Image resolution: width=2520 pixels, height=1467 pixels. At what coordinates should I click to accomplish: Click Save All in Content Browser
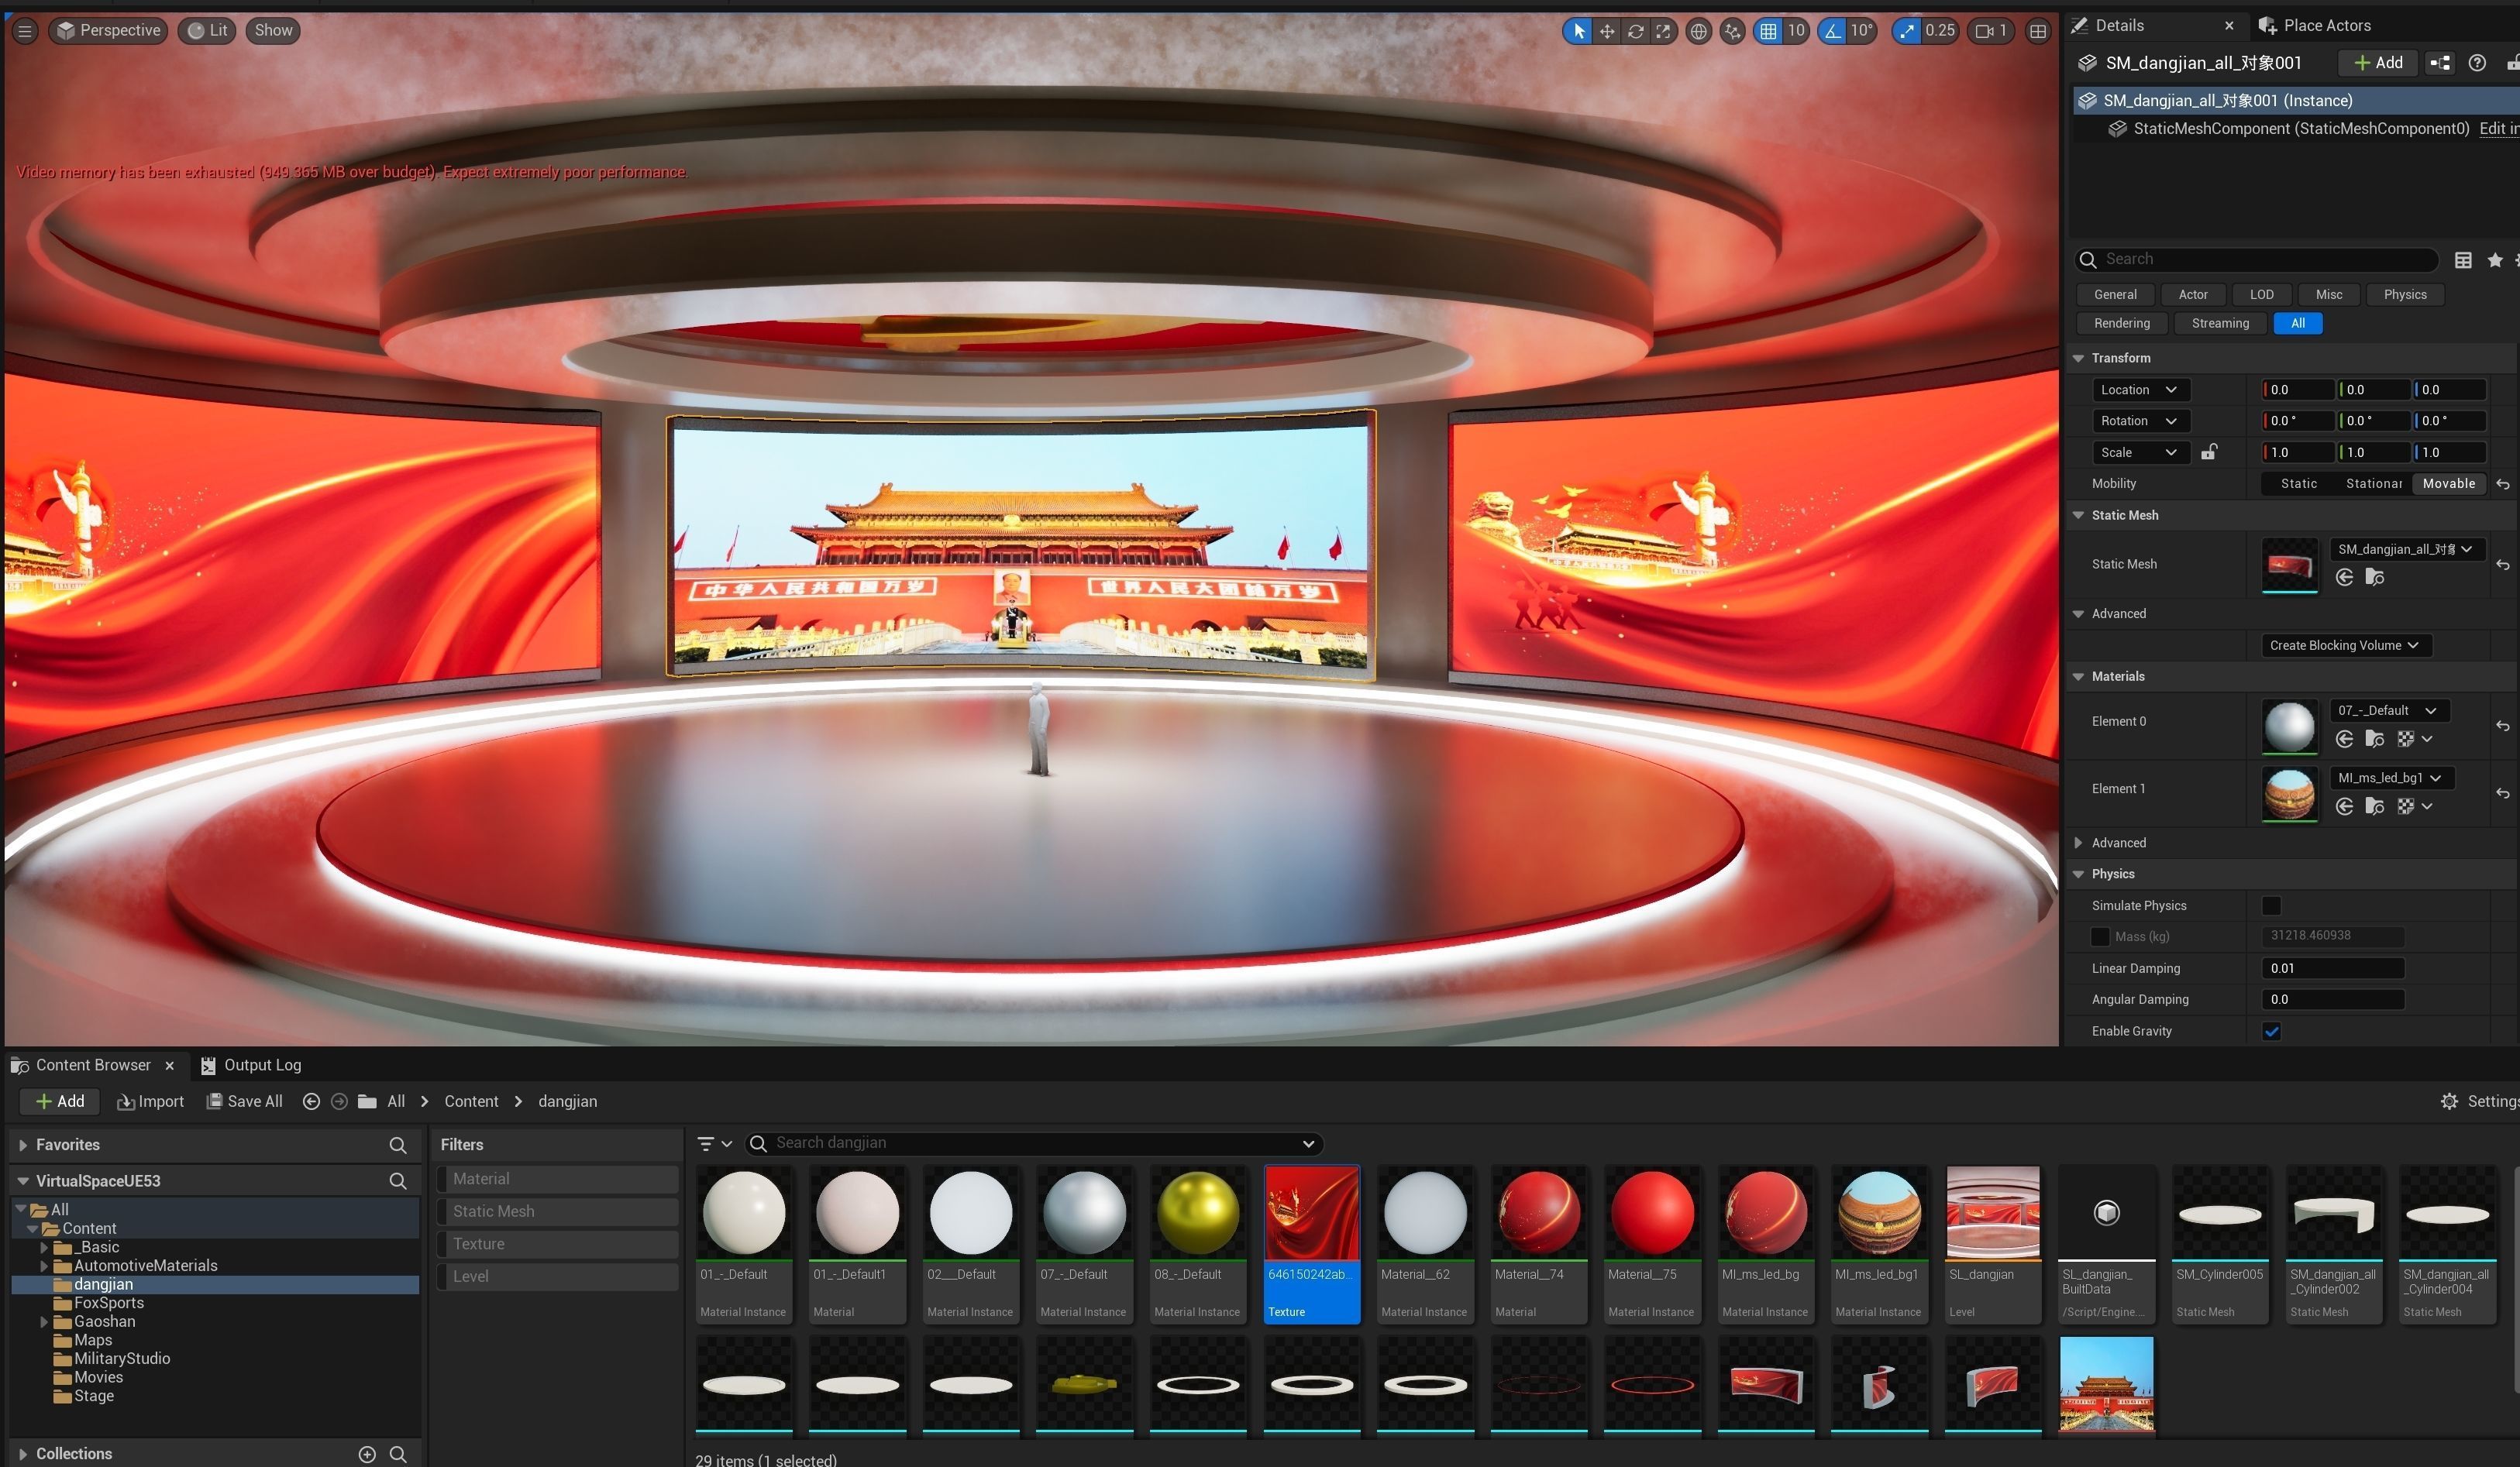(245, 1101)
